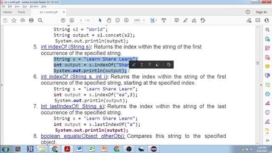This screenshot has height=153, width=272.
Task: Show hidden system tray icons arrow
Action: coord(238,149)
